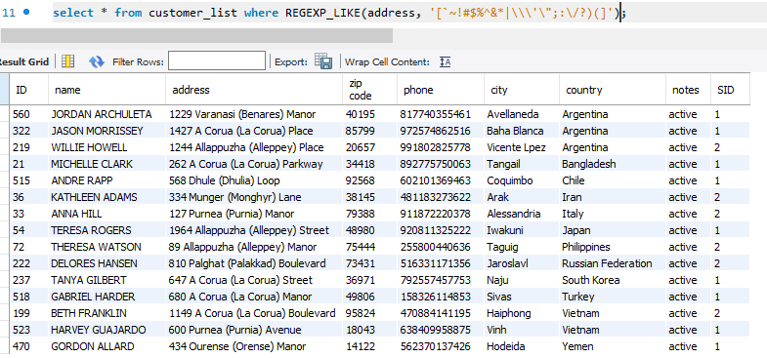Click the Result Grid label
The width and height of the screenshot is (767, 358).
pyautogui.click(x=24, y=62)
